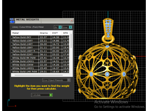Click the 26.00 grams value

[43, 44]
